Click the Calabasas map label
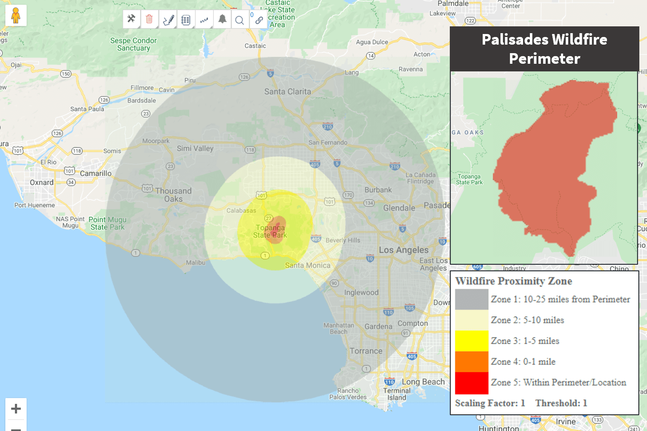This screenshot has width=647, height=431. (242, 210)
